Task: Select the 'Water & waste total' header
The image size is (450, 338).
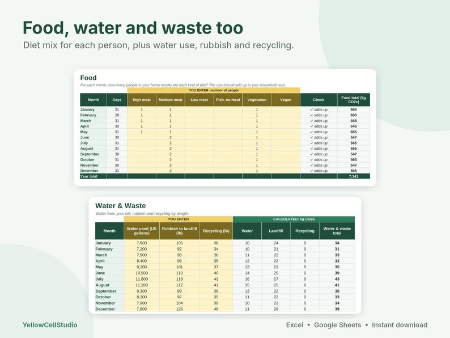Action: [337, 231]
